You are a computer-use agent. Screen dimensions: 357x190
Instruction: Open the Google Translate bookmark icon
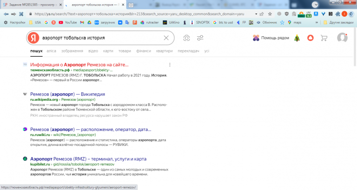127,22
